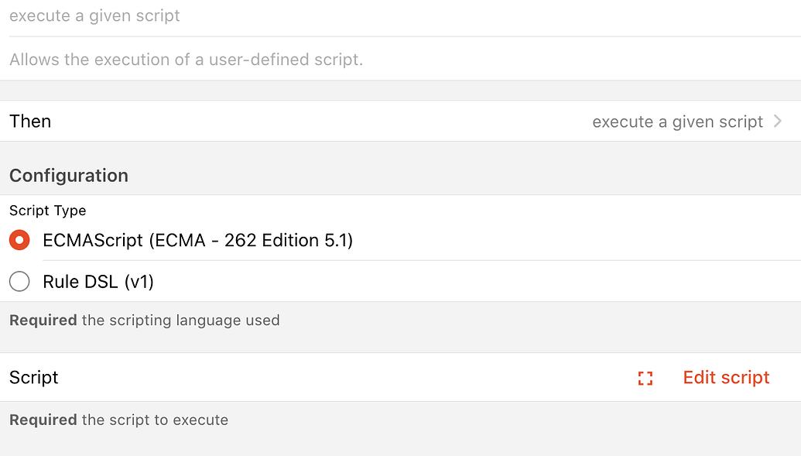Click the "ECMAScript (ECMA - 262 Edition 5.1)" label text

click(197, 241)
